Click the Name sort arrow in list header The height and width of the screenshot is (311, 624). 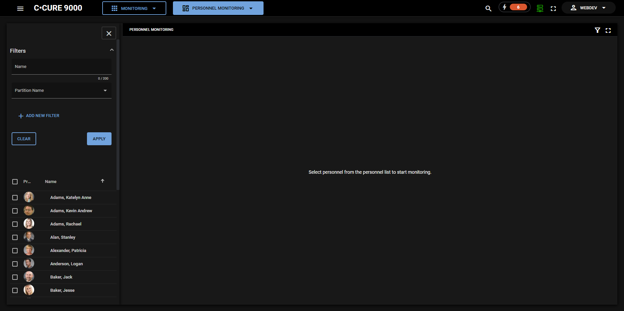click(103, 181)
